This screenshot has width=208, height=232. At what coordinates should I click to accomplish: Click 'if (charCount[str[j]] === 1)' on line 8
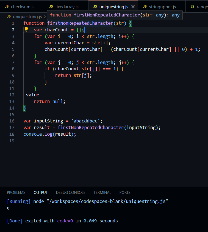pos(81,69)
